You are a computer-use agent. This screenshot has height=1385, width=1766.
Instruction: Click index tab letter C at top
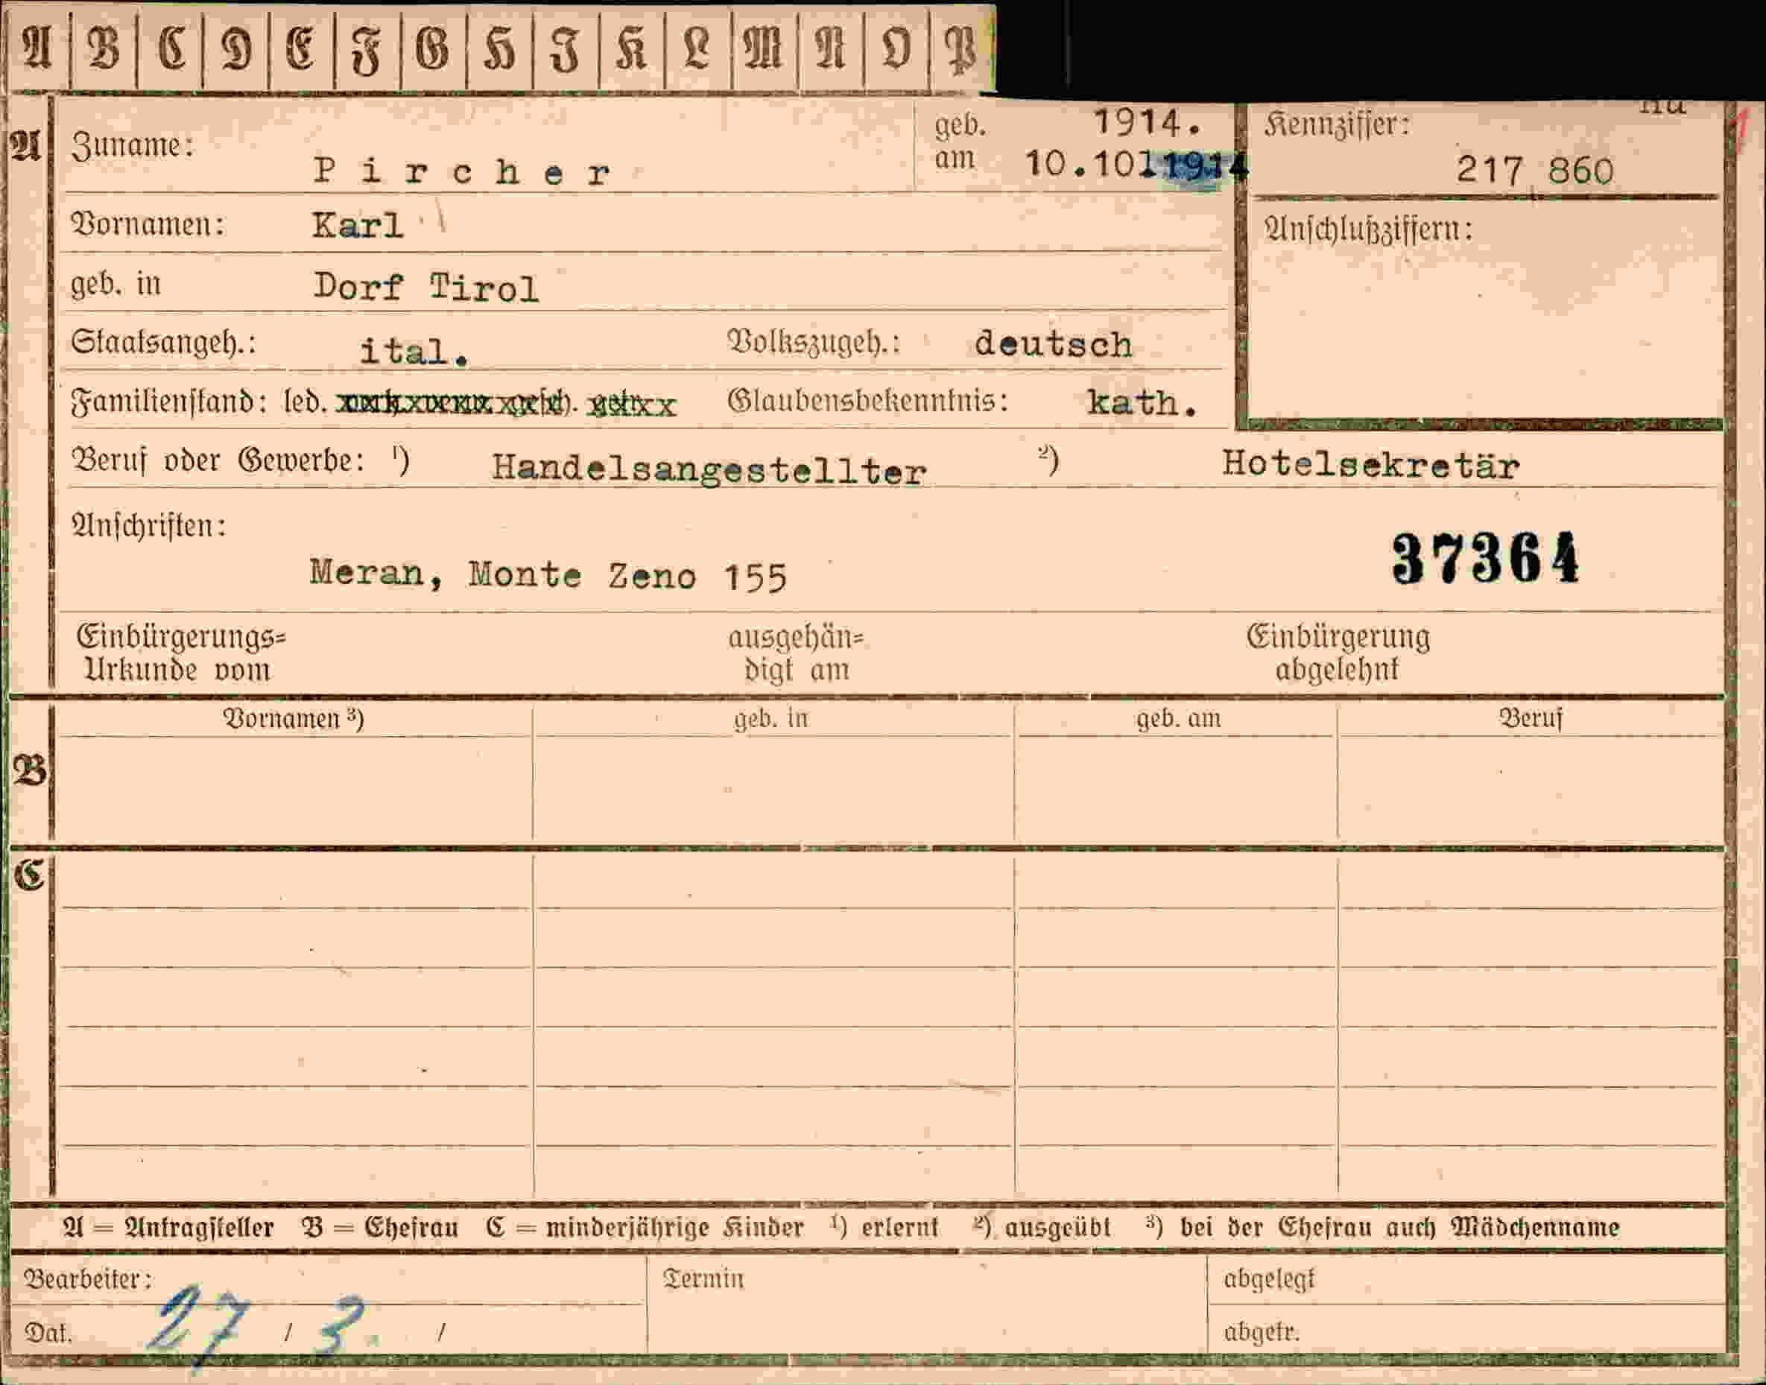click(171, 48)
